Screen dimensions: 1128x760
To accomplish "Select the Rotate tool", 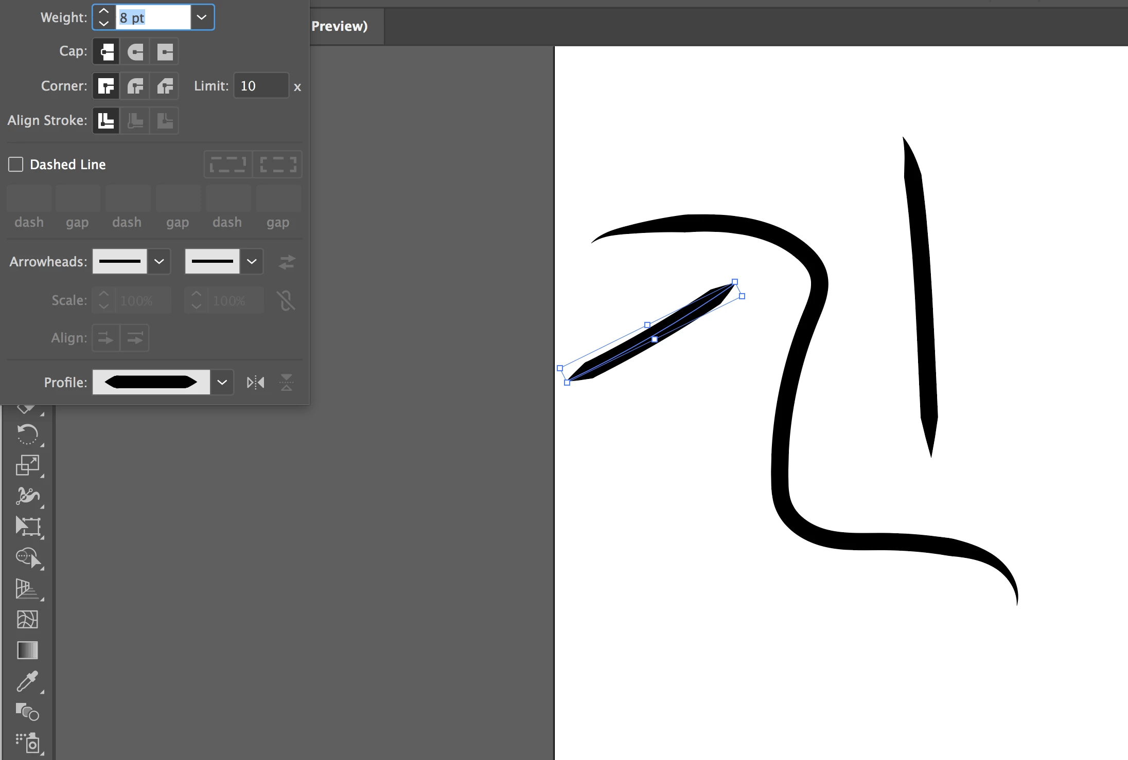I will [27, 434].
